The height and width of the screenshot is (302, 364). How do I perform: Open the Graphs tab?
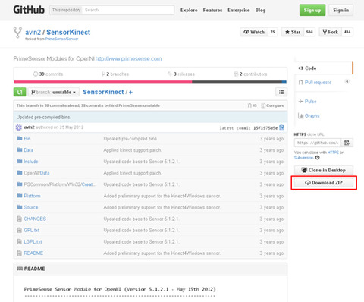[309, 115]
